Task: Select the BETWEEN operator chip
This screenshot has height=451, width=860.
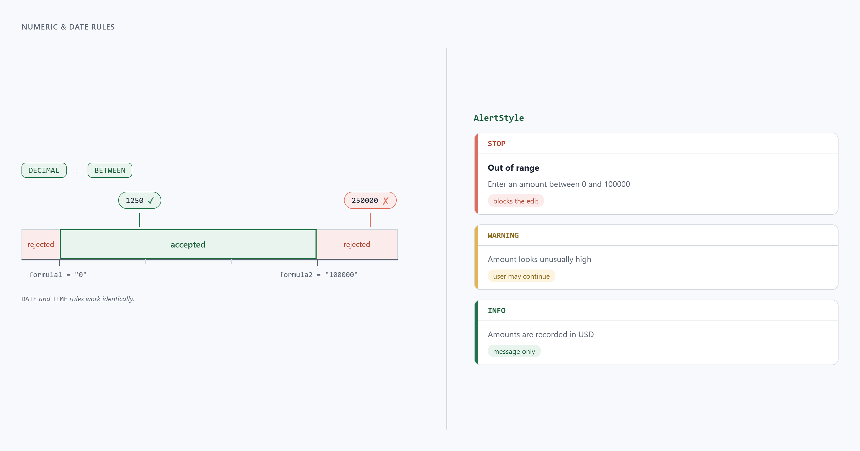Action: [110, 170]
